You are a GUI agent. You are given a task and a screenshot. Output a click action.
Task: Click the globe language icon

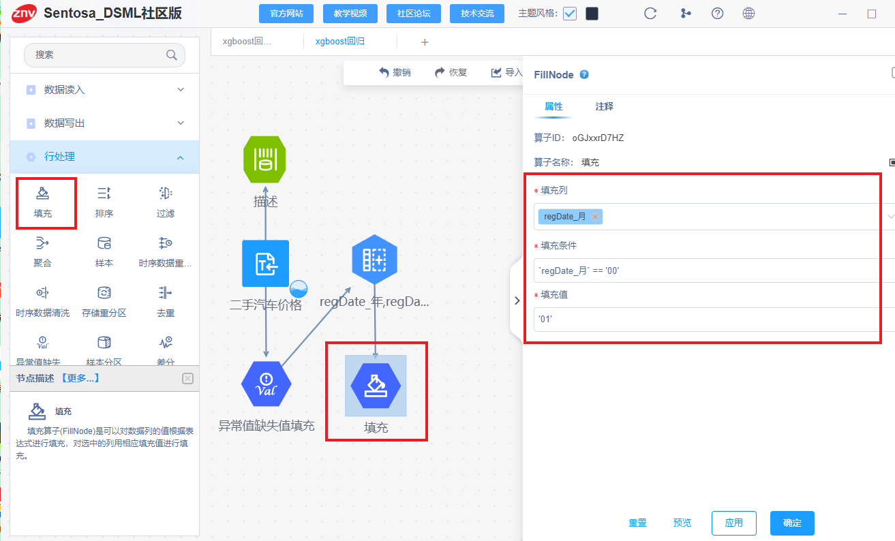click(748, 14)
